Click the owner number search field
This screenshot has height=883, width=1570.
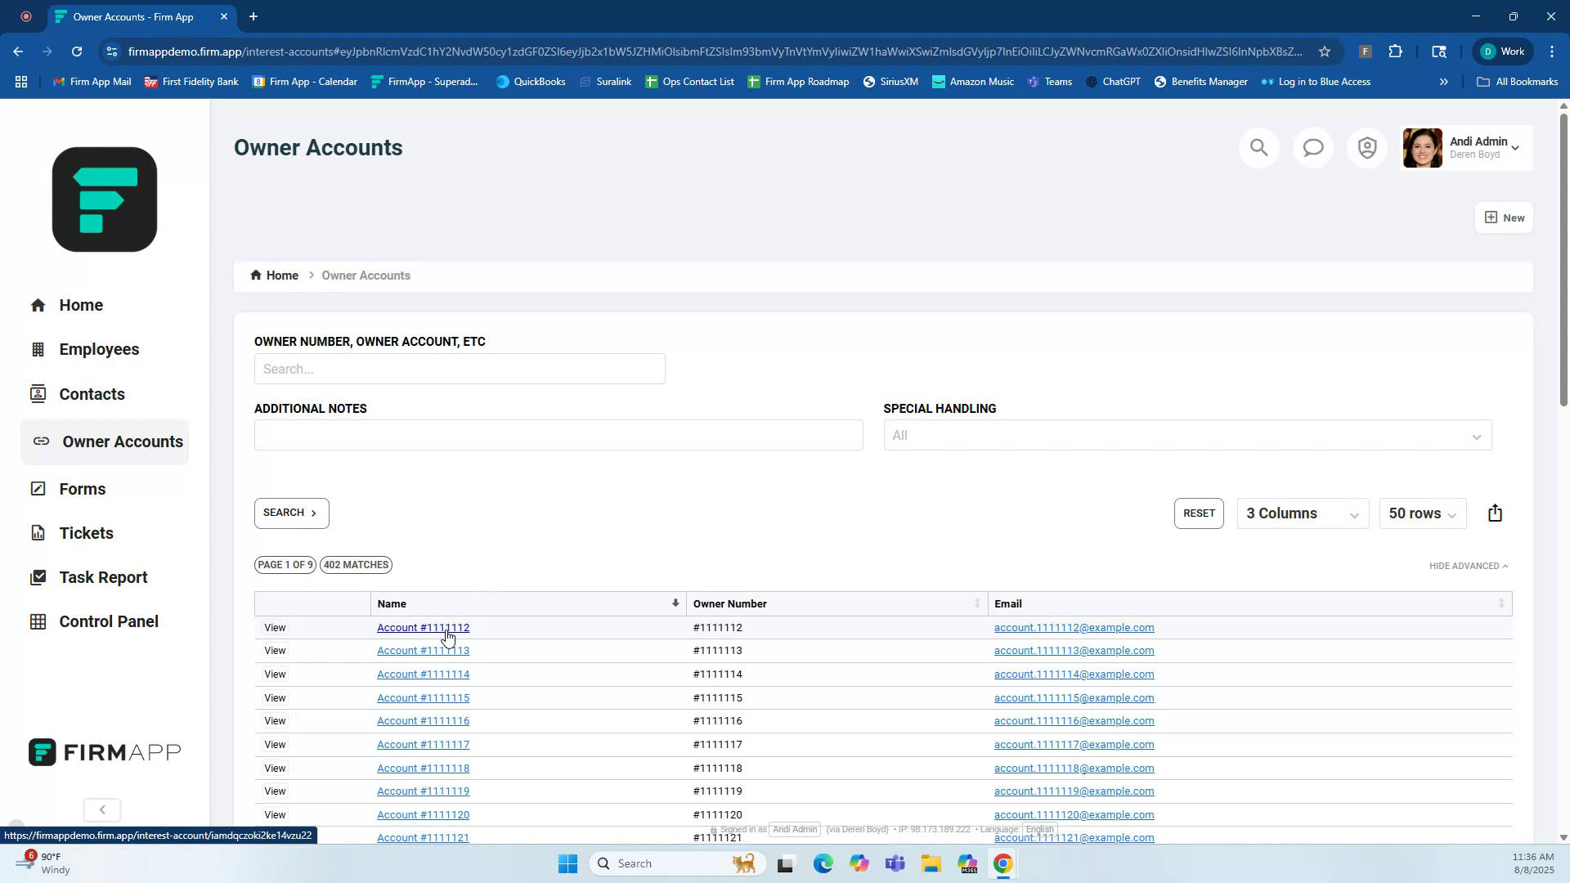pyautogui.click(x=460, y=369)
